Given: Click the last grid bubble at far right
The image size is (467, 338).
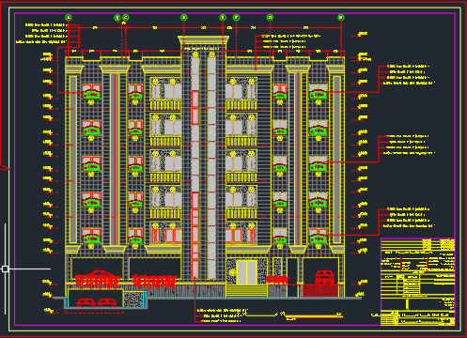Looking at the screenshot, I should (341, 18).
